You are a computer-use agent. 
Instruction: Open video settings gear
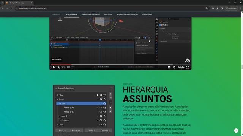(174, 67)
